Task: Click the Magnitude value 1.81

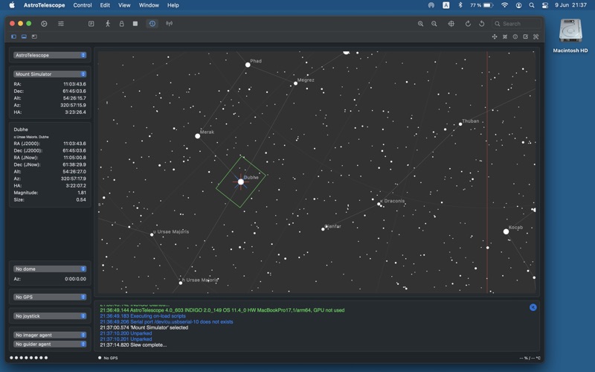Action: click(x=82, y=193)
